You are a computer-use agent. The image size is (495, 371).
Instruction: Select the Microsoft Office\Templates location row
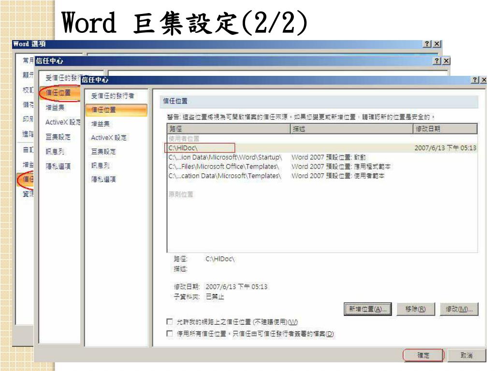click(x=322, y=166)
